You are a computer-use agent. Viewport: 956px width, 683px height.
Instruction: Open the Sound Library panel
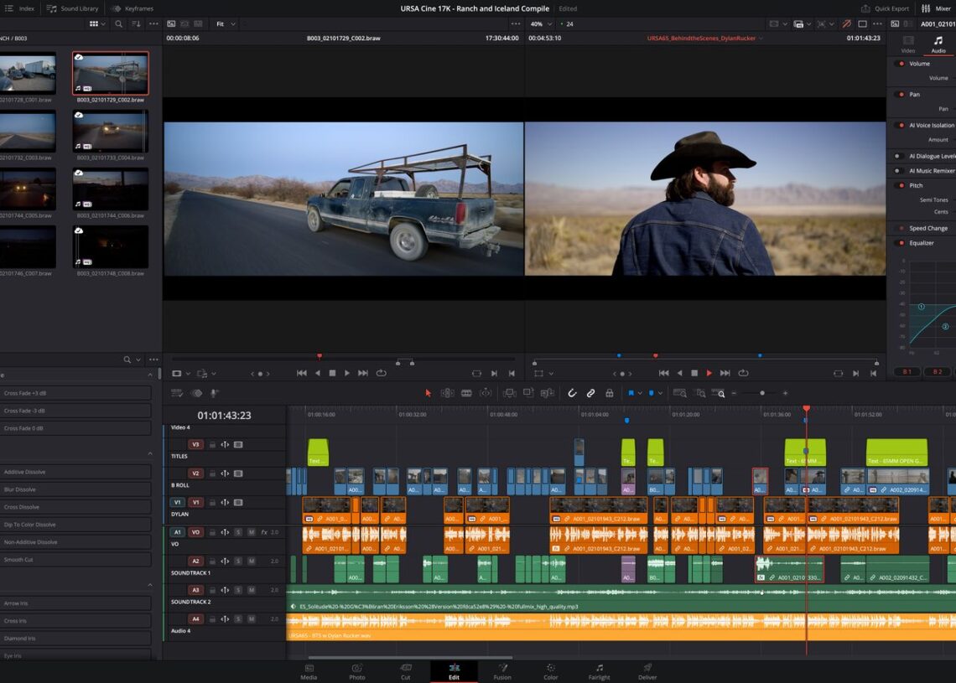(73, 8)
